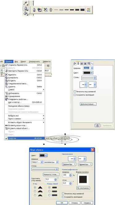Select the Fill bucket tool in the toolbox
The height and width of the screenshot is (205, 115).
point(25,14)
